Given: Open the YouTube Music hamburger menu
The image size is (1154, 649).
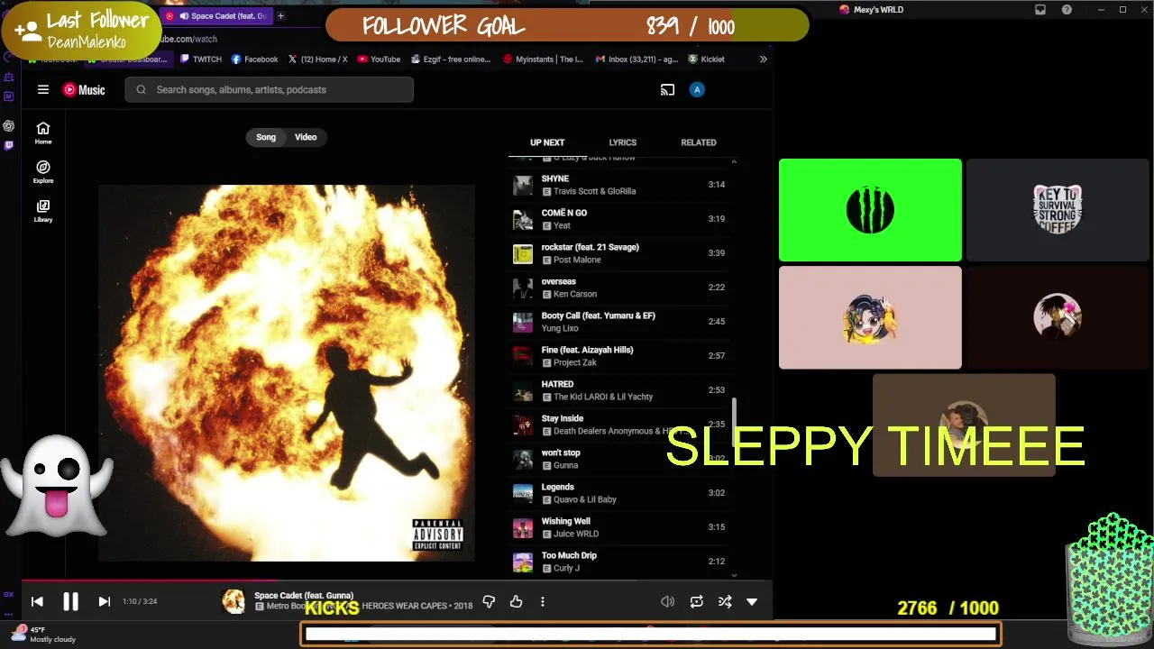Looking at the screenshot, I should coord(42,89).
